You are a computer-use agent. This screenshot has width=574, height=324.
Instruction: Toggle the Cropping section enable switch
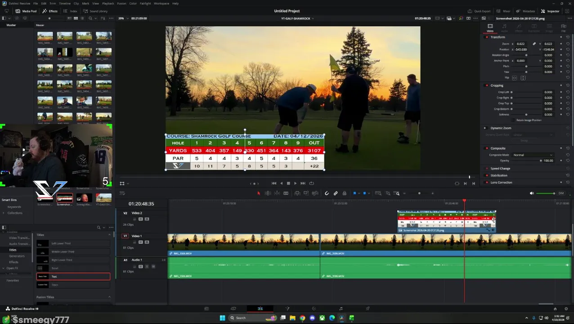point(486,85)
